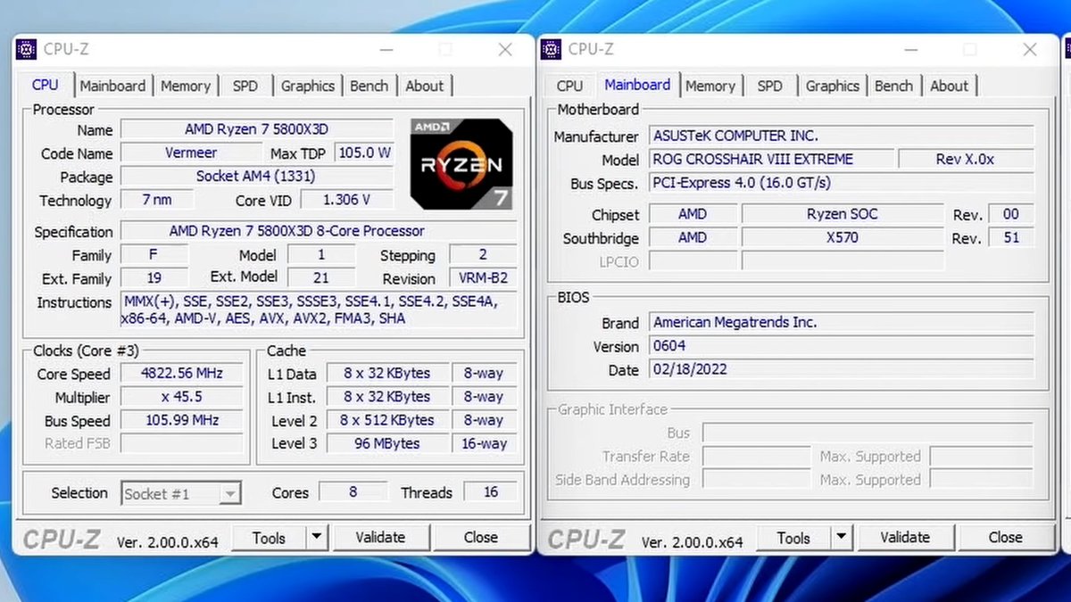Click Validate button in left window

click(380, 538)
